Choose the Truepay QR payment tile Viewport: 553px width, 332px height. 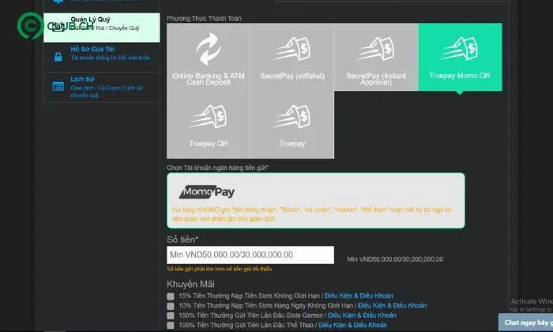point(209,125)
